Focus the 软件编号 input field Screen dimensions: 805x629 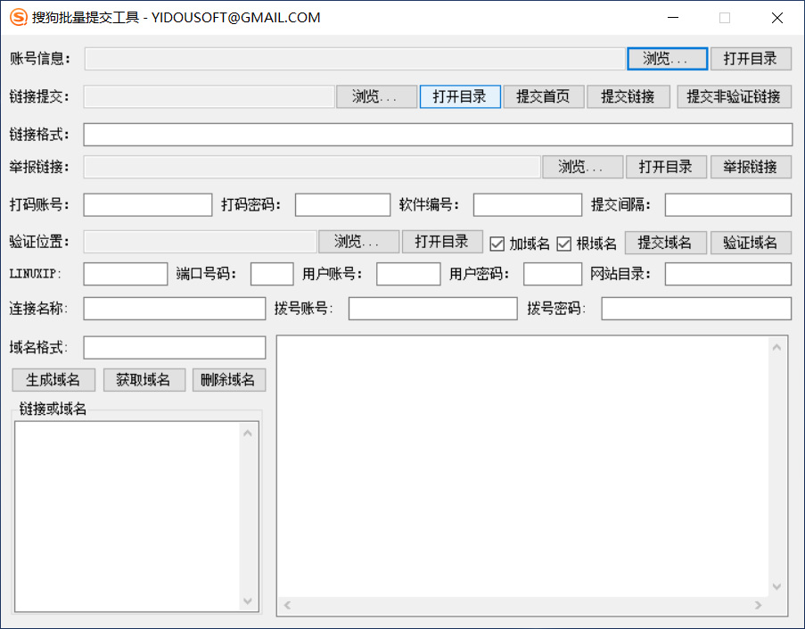point(527,205)
